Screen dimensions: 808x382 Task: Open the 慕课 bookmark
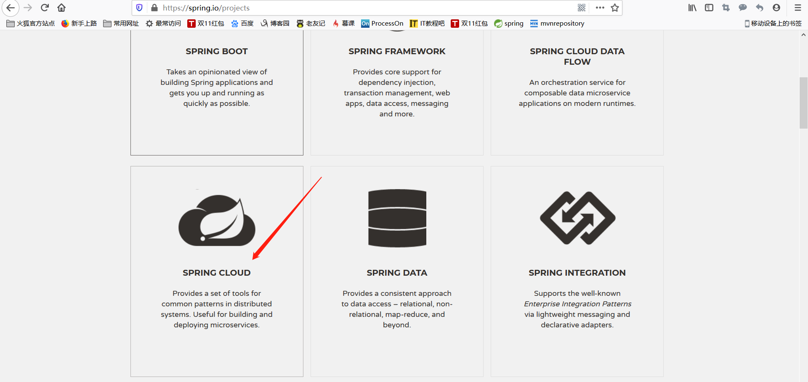coord(343,24)
